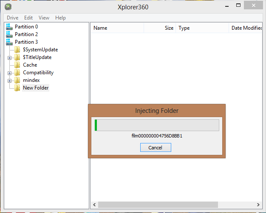Select the '$TitleUpdate' tree row text
The height and width of the screenshot is (213, 266).
(x=37, y=57)
